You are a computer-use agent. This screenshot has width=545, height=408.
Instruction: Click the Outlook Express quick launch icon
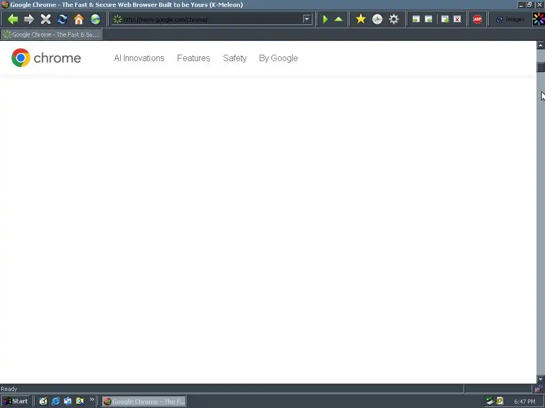click(68, 402)
